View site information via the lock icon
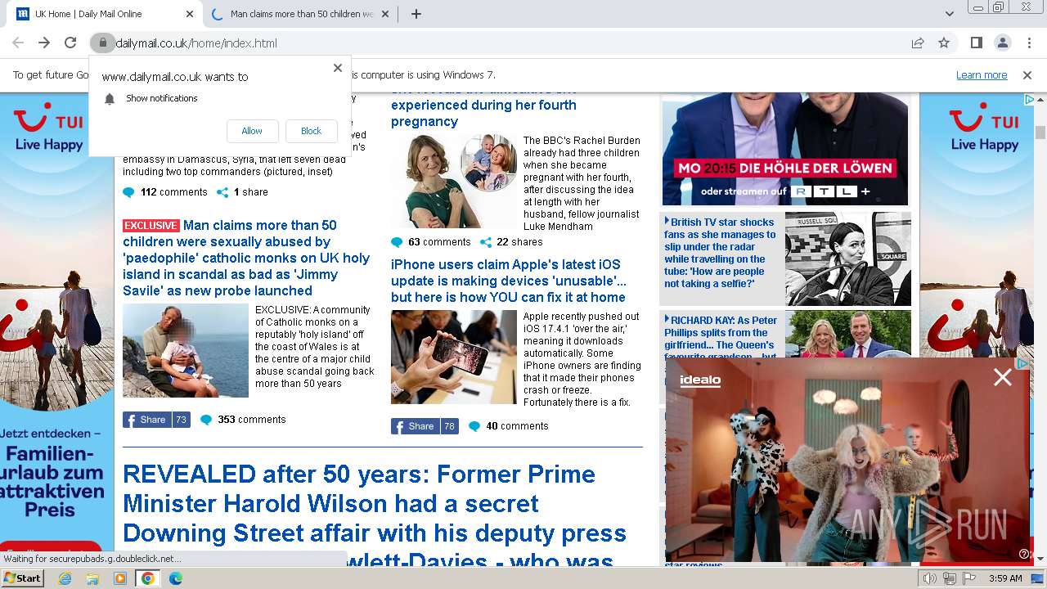 click(102, 43)
